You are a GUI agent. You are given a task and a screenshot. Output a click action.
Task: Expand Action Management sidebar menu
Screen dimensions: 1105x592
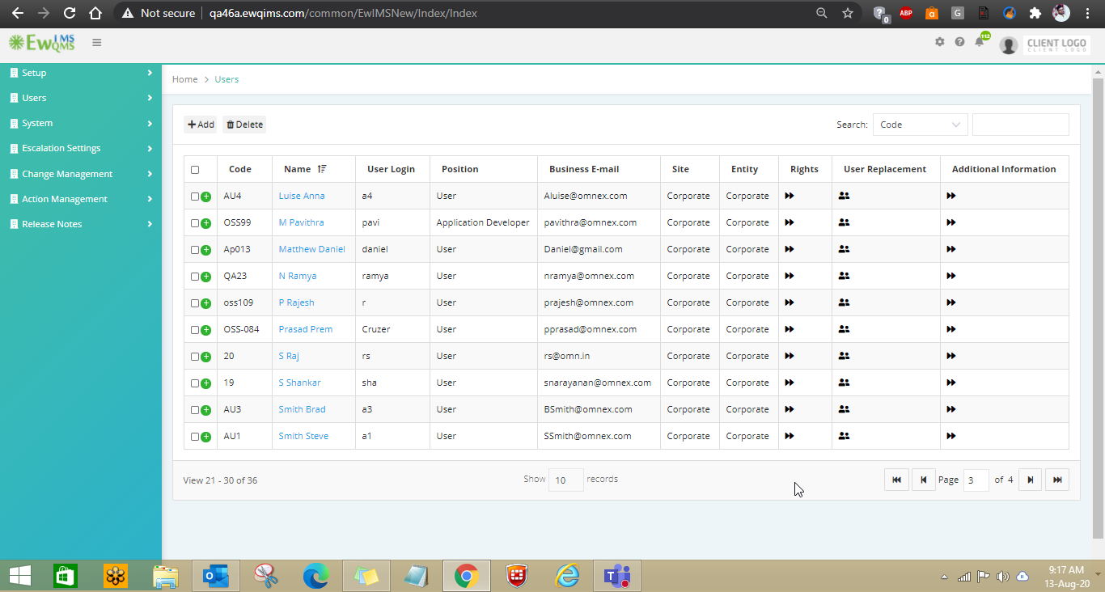[x=81, y=199]
